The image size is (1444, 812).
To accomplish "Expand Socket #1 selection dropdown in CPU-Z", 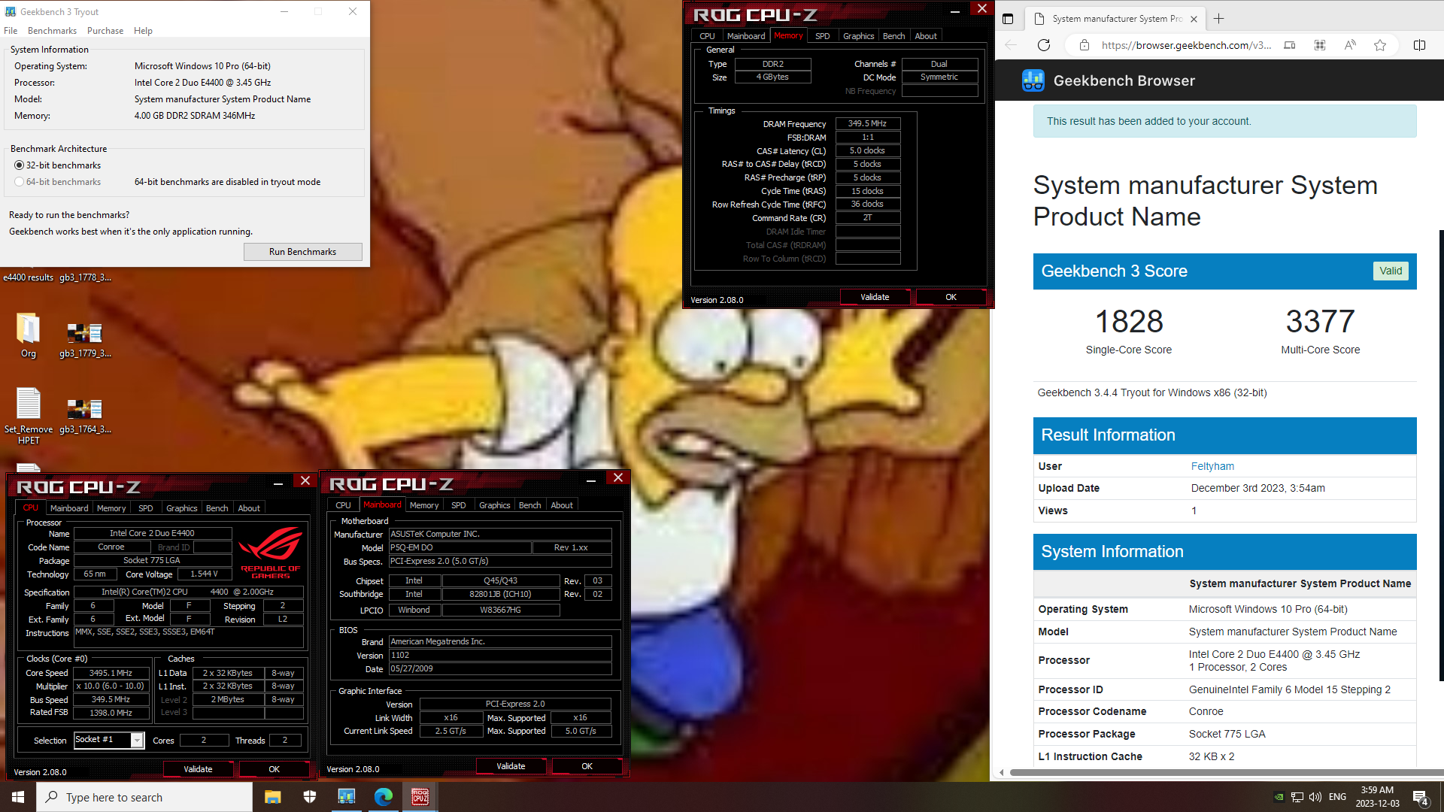I will pos(137,740).
